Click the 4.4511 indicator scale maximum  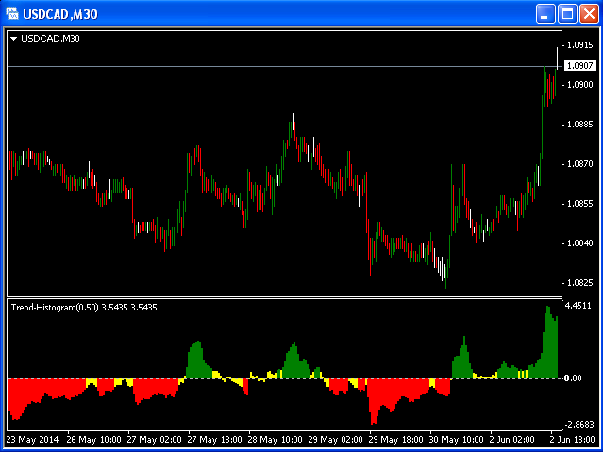point(579,306)
